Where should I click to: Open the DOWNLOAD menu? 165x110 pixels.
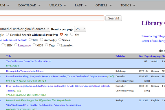29,5
